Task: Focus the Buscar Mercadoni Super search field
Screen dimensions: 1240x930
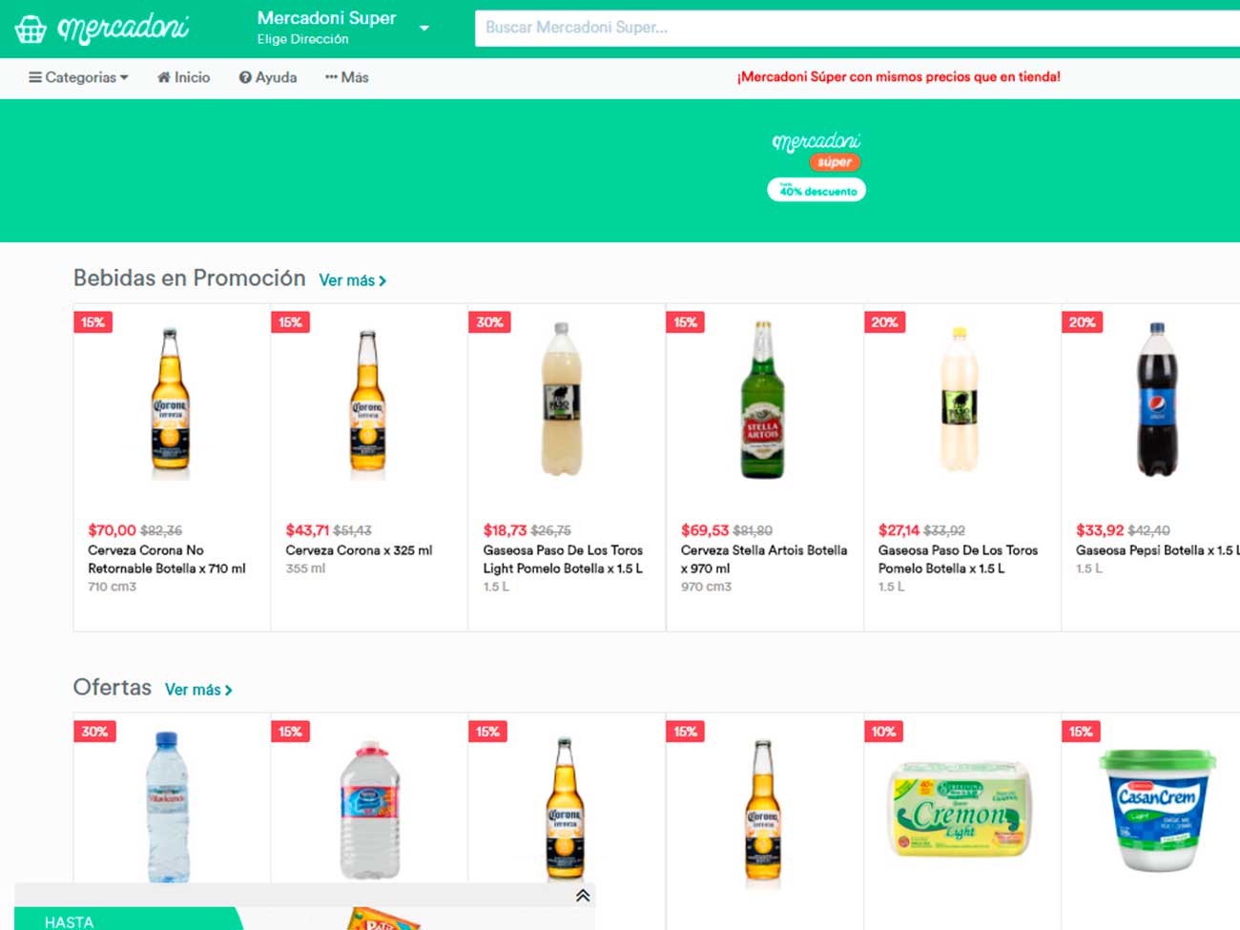Action: pos(858,28)
